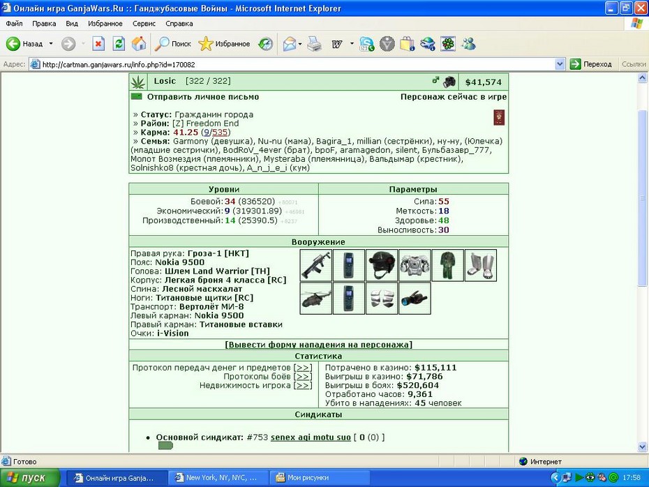649x487 pixels.
Task: Click the Home toolbar icon
Action: click(139, 43)
